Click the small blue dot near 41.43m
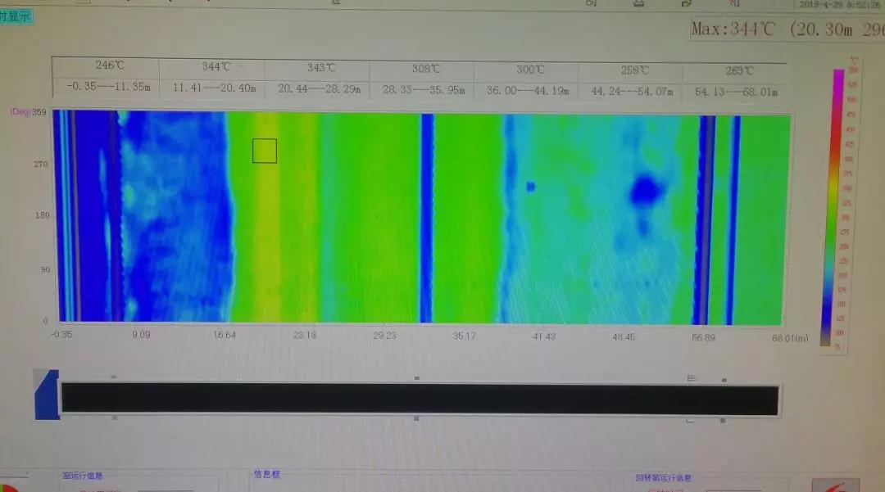 (x=530, y=187)
